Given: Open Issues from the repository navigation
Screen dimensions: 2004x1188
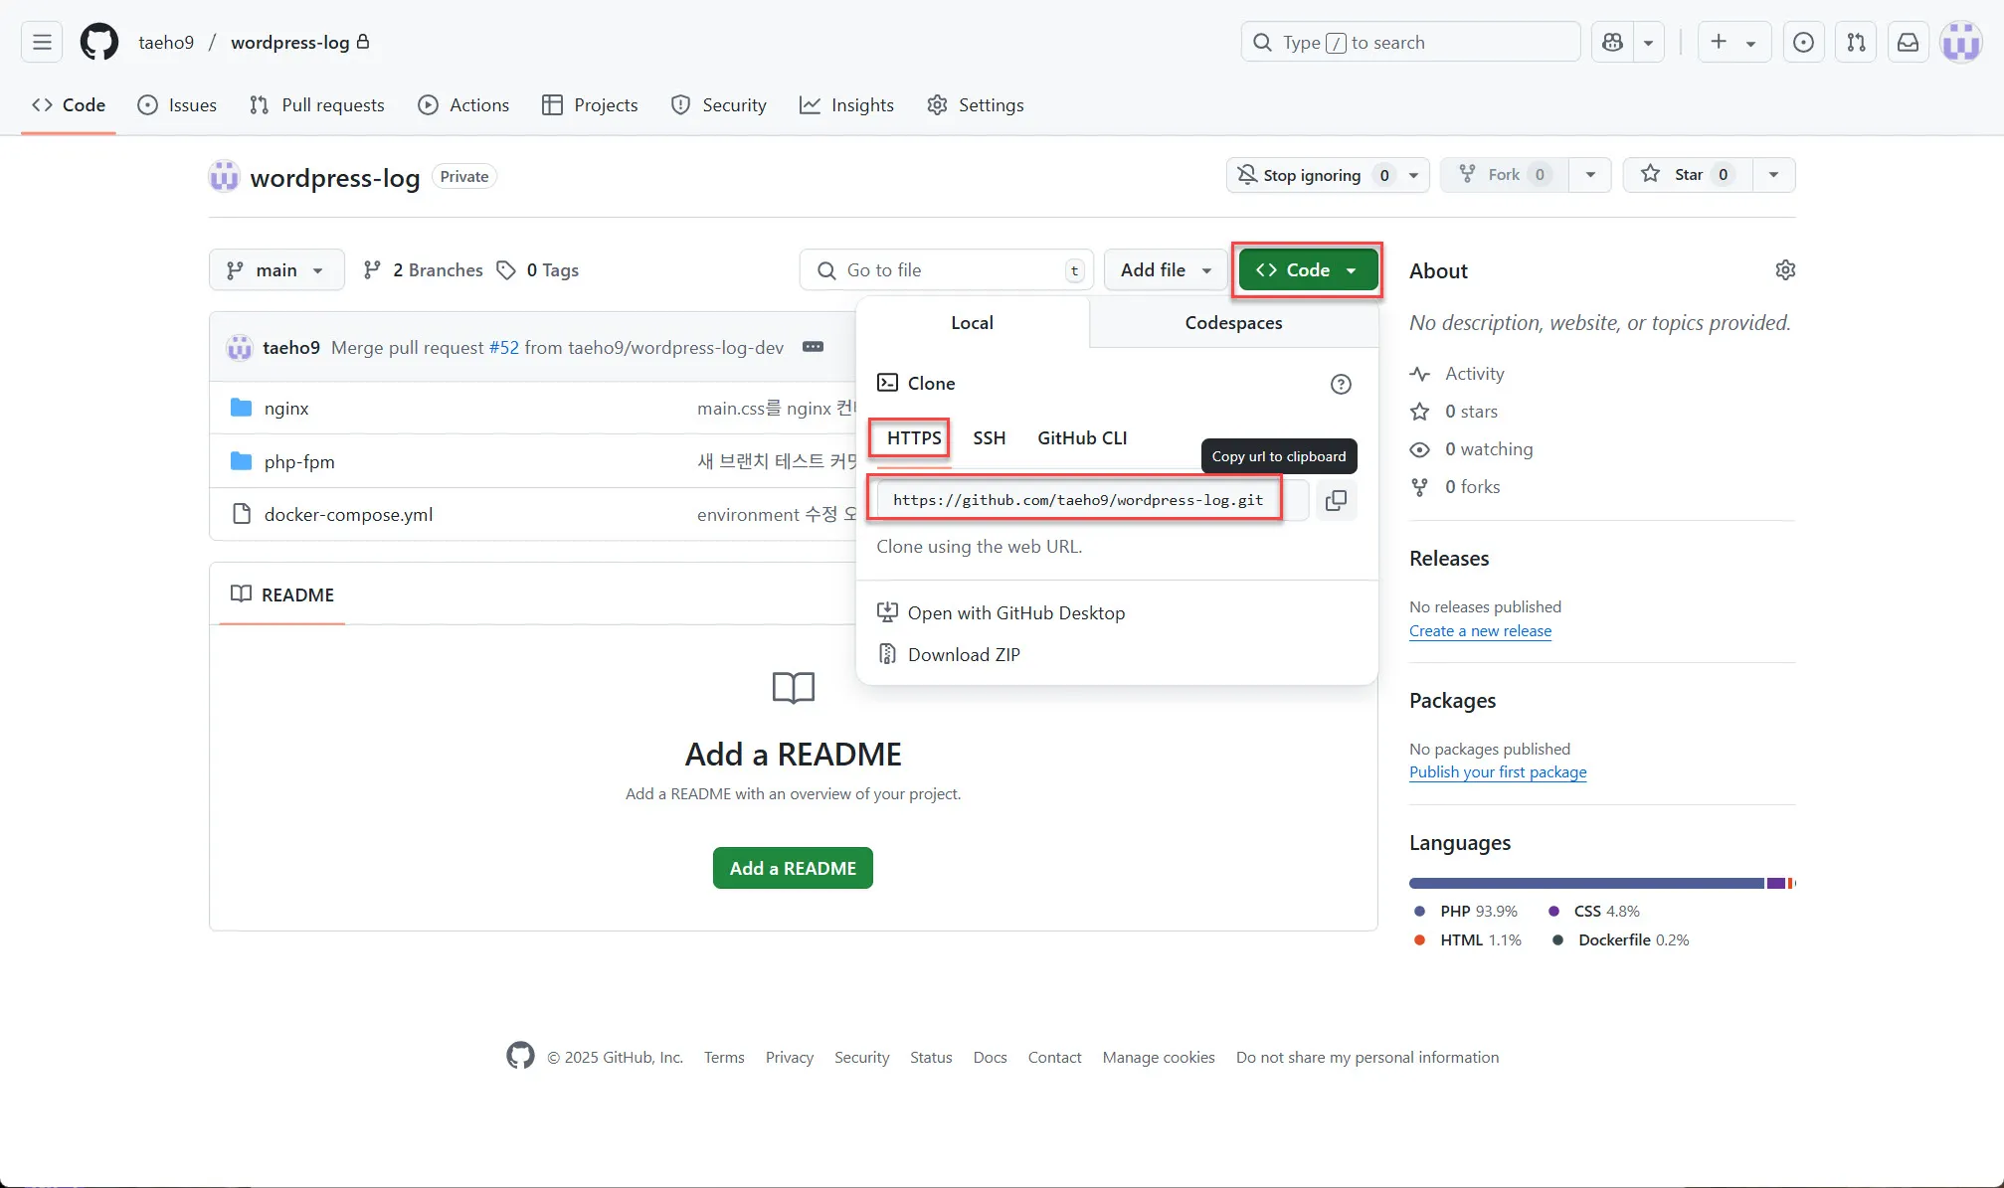Looking at the screenshot, I should point(177,104).
